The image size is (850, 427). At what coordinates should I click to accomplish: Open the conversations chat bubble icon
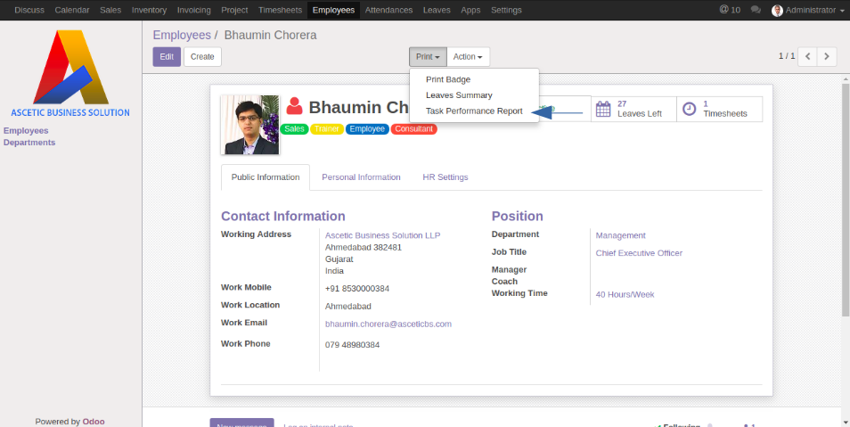(756, 10)
